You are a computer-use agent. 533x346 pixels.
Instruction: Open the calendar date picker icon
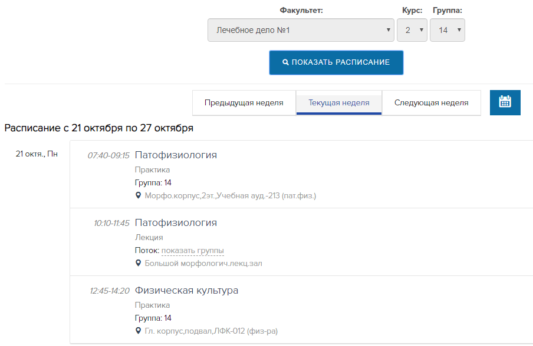tap(505, 102)
